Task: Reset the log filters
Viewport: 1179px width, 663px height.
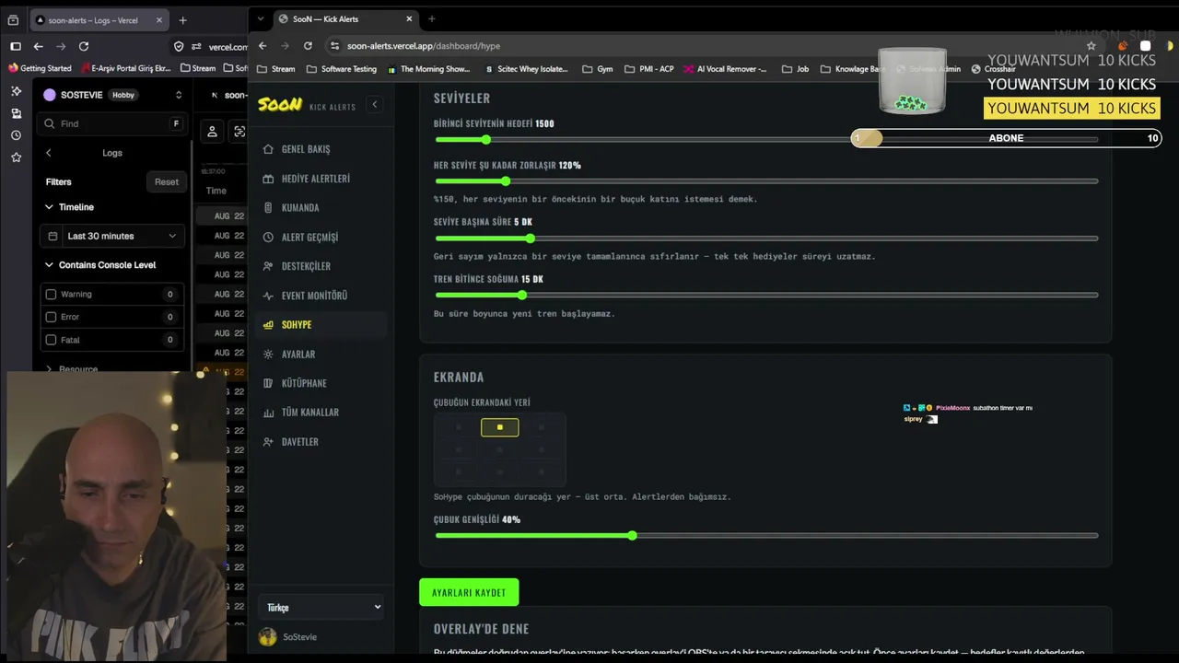Action: 167,182
